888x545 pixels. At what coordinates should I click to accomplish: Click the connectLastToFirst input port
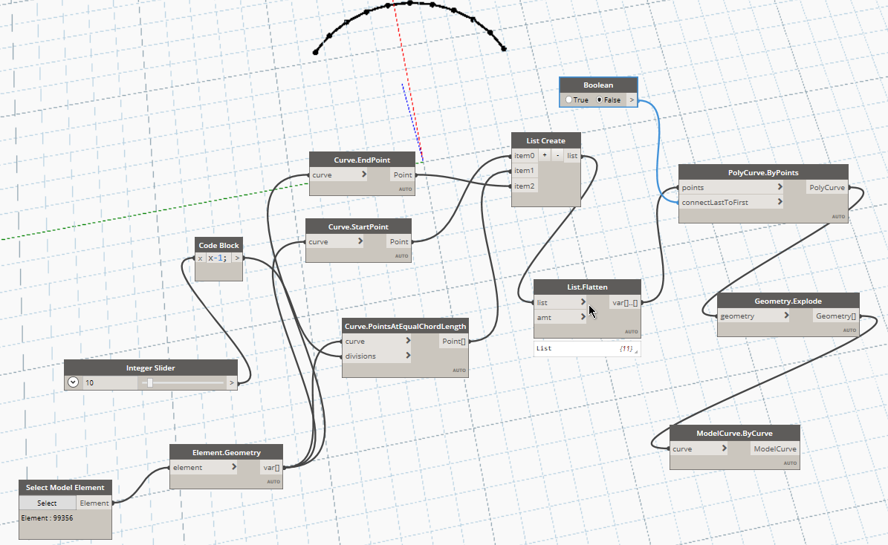tap(731, 202)
